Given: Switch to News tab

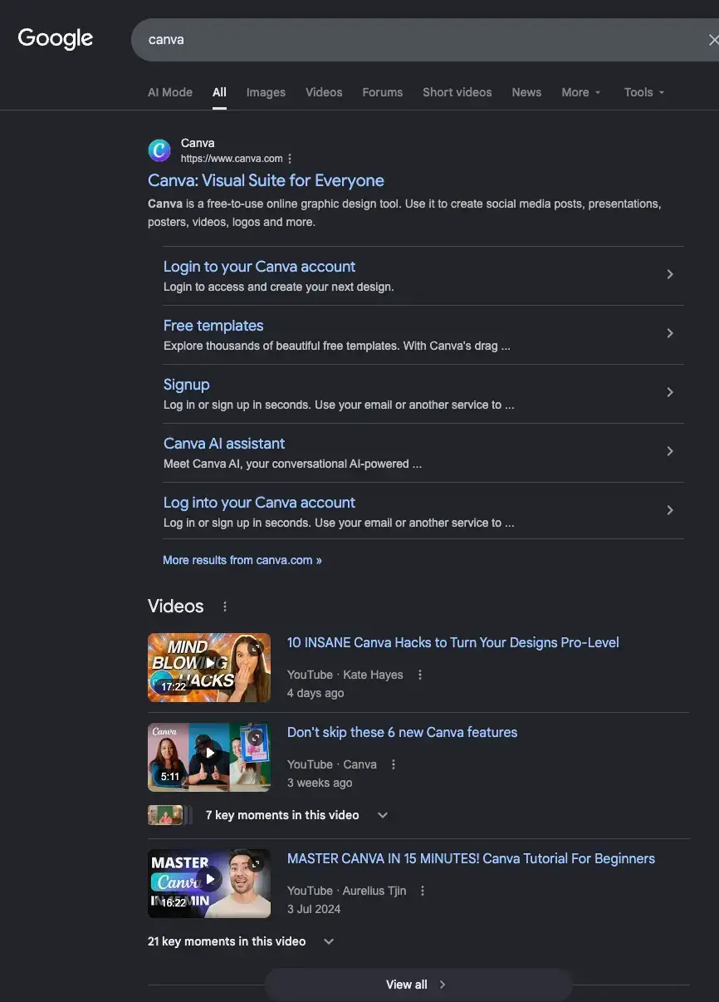Looking at the screenshot, I should tap(526, 92).
